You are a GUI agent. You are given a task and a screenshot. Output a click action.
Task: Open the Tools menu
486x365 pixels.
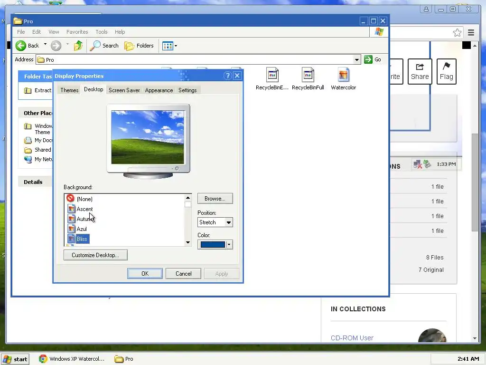pos(102,32)
